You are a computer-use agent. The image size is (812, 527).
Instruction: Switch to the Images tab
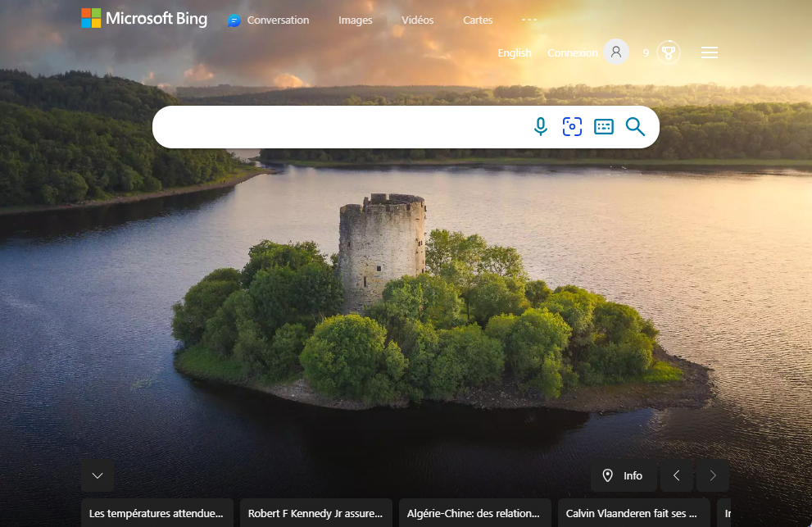click(355, 20)
